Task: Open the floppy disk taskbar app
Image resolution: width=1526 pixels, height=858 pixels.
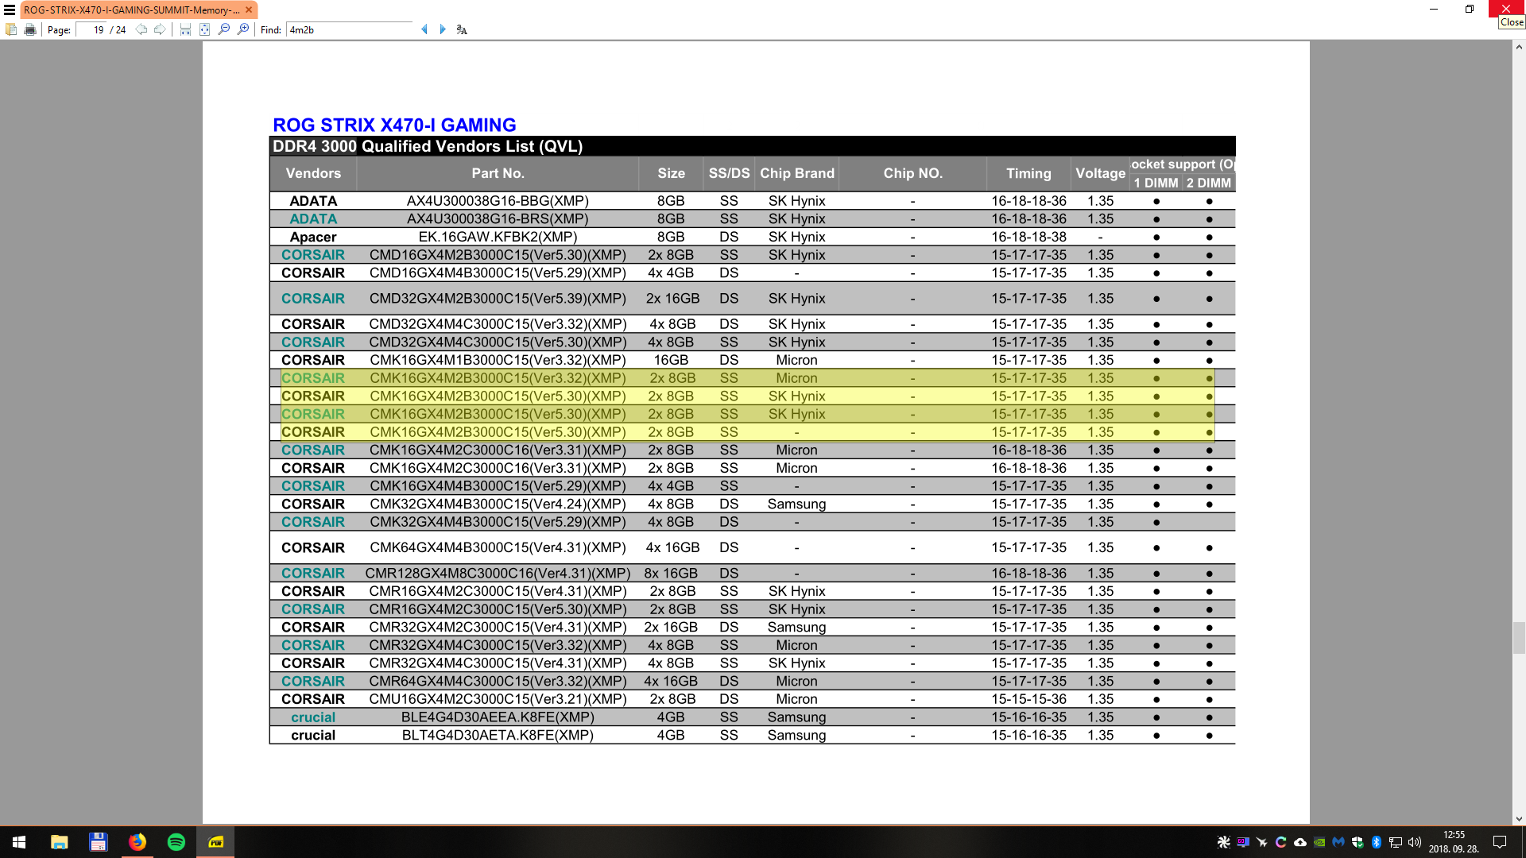Action: tap(98, 842)
